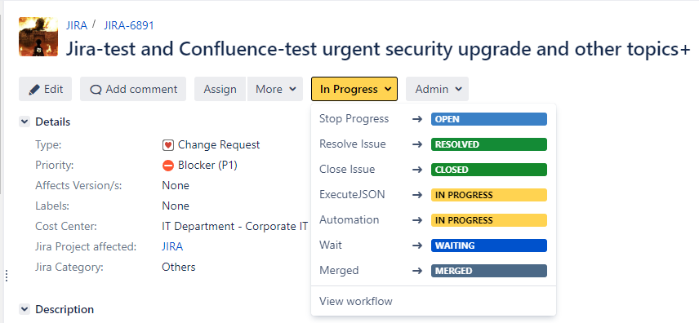This screenshot has height=323, width=699.
Task: Select the Wait transition
Action: 434,246
